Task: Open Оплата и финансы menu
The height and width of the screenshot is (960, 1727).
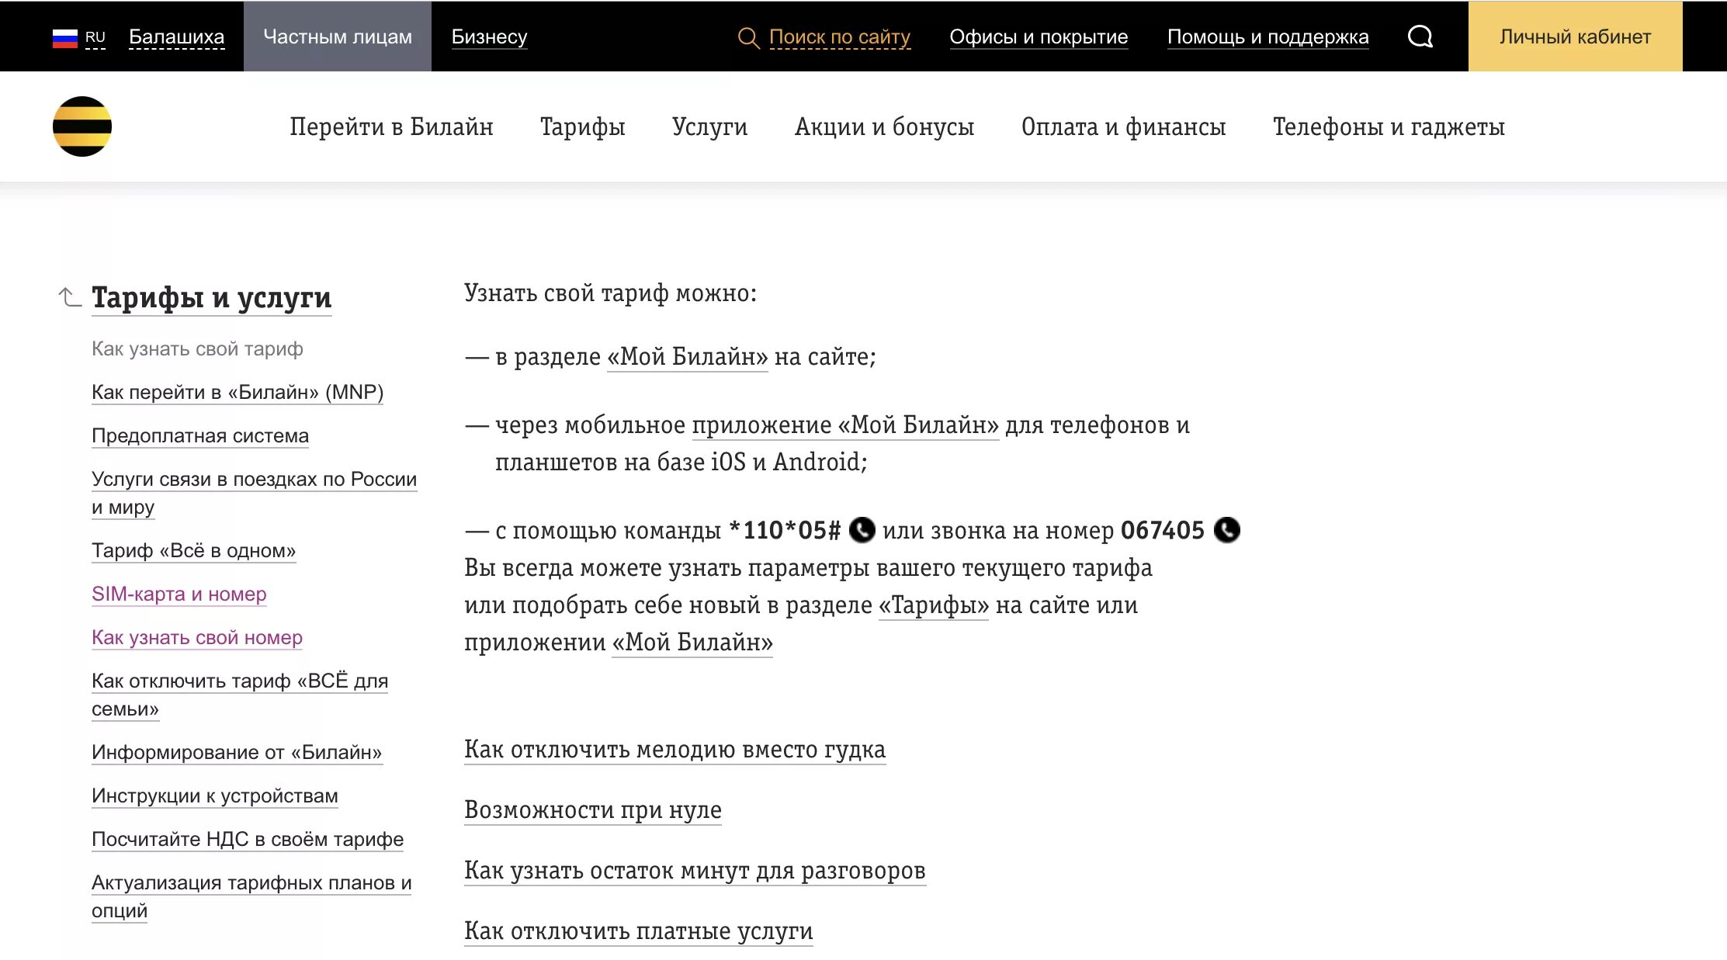Action: pyautogui.click(x=1123, y=126)
